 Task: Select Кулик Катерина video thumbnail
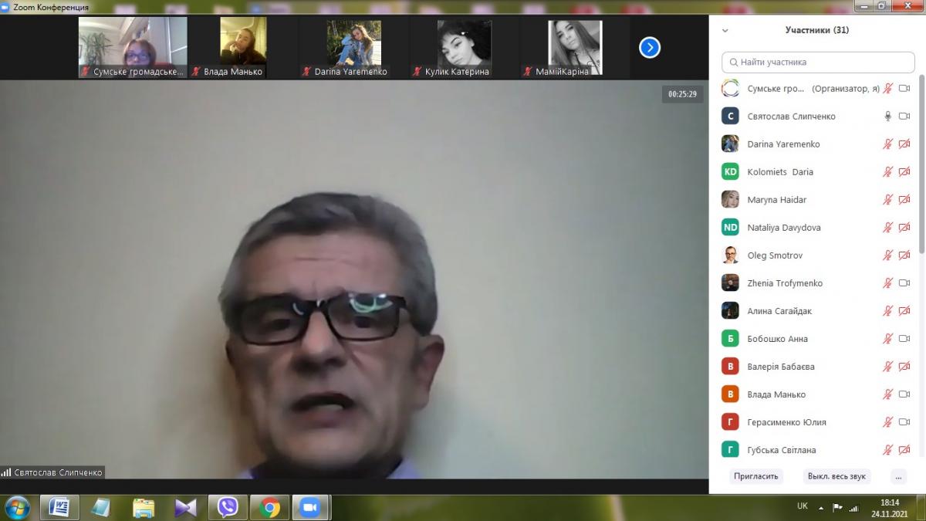465,48
